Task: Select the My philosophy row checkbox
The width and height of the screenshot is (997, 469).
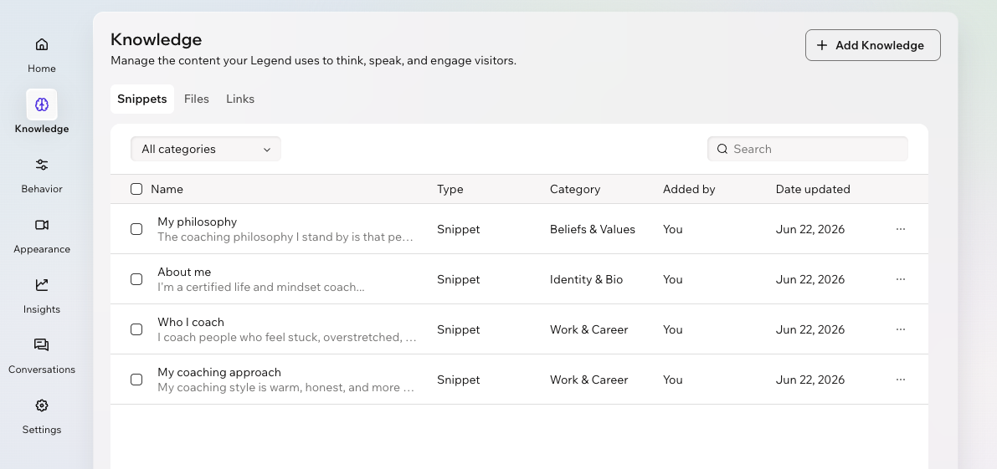Action: [x=136, y=229]
